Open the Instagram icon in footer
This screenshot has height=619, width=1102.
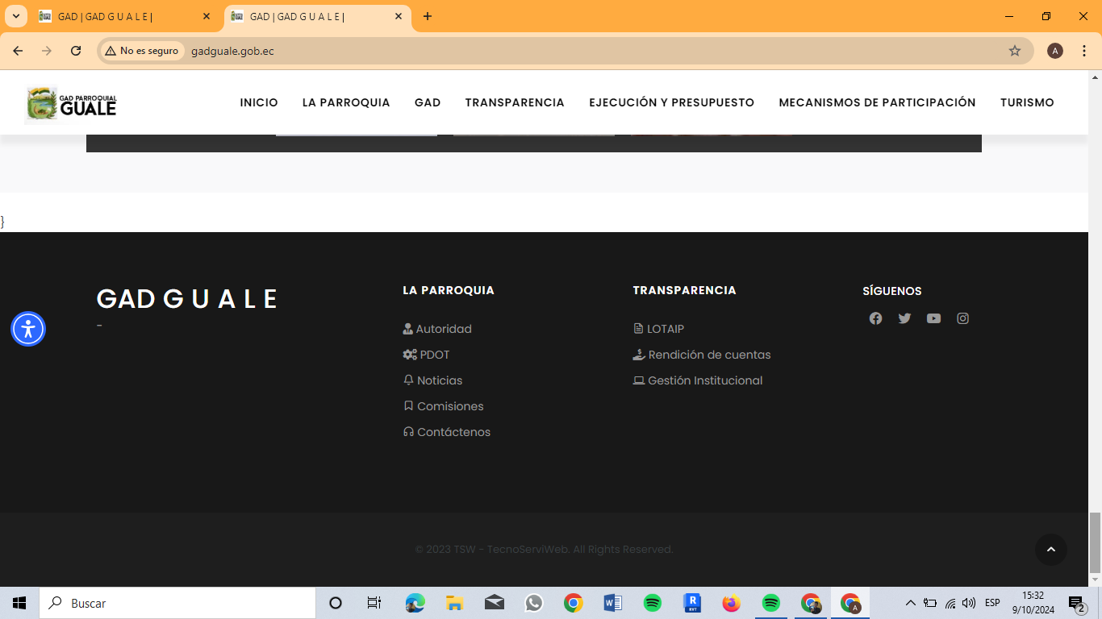click(962, 318)
